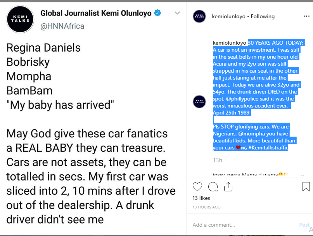Click the Kemi Talks avatar beside the caption
Image resolution: width=313 pixels, height=236 pixels.
tap(199, 101)
